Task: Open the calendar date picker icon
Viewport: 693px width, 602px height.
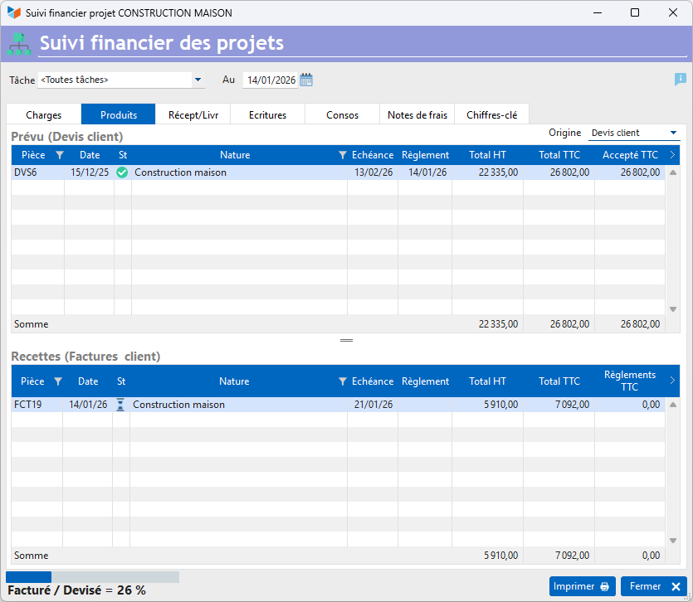Action: 306,80
